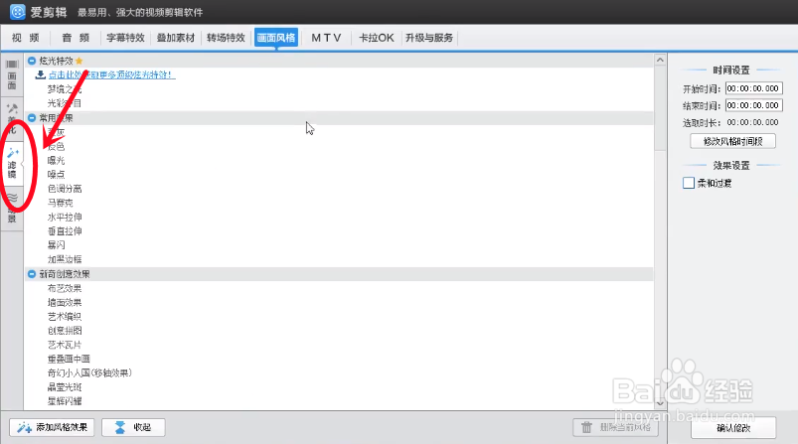Click the 结束时间 input field
The height and width of the screenshot is (444, 798).
[753, 105]
